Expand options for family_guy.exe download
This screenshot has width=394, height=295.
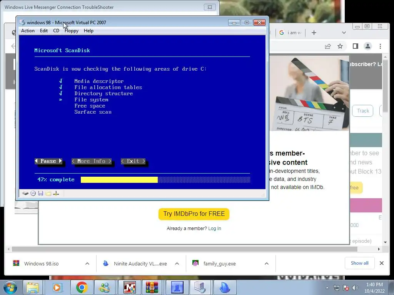[x=267, y=264]
